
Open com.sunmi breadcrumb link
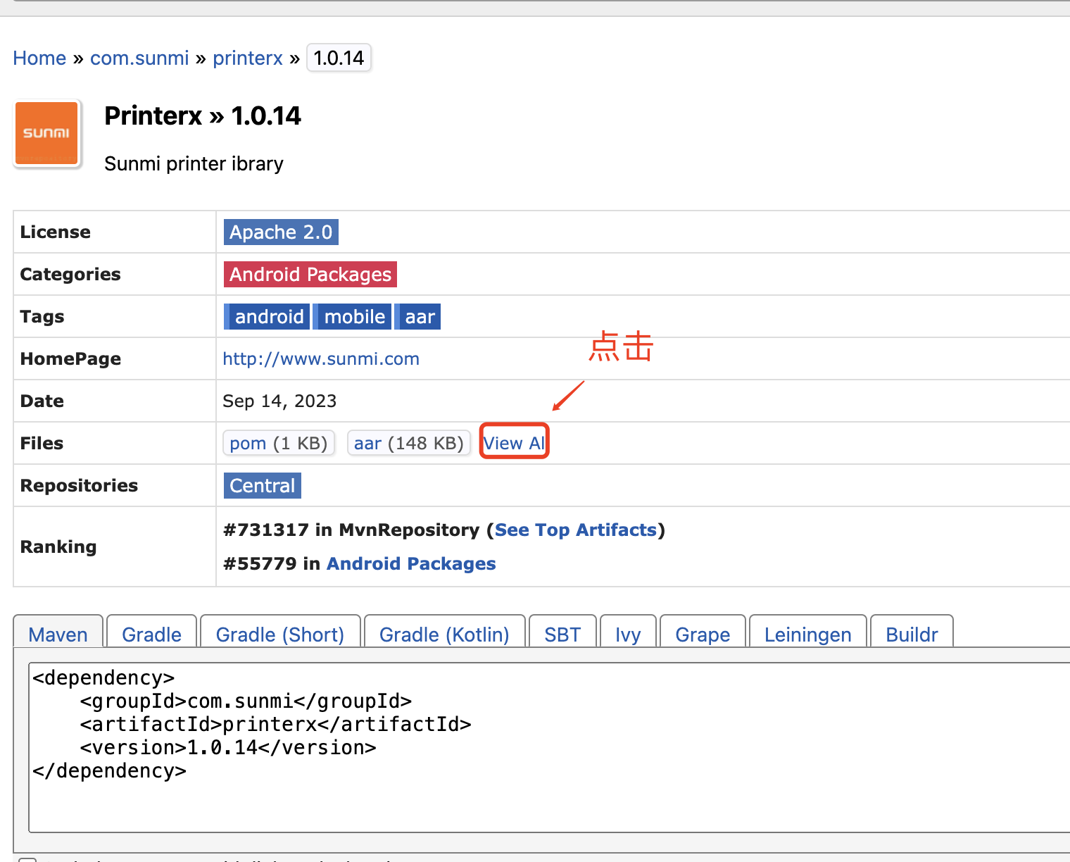click(139, 58)
